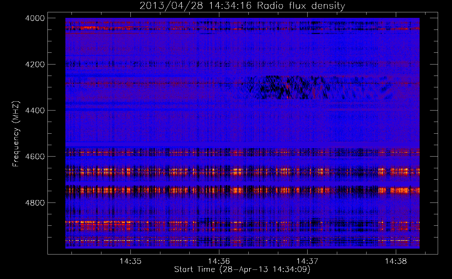Click the 4600 frequency axis label
Screen dimensions: 452x279
(x=35, y=157)
